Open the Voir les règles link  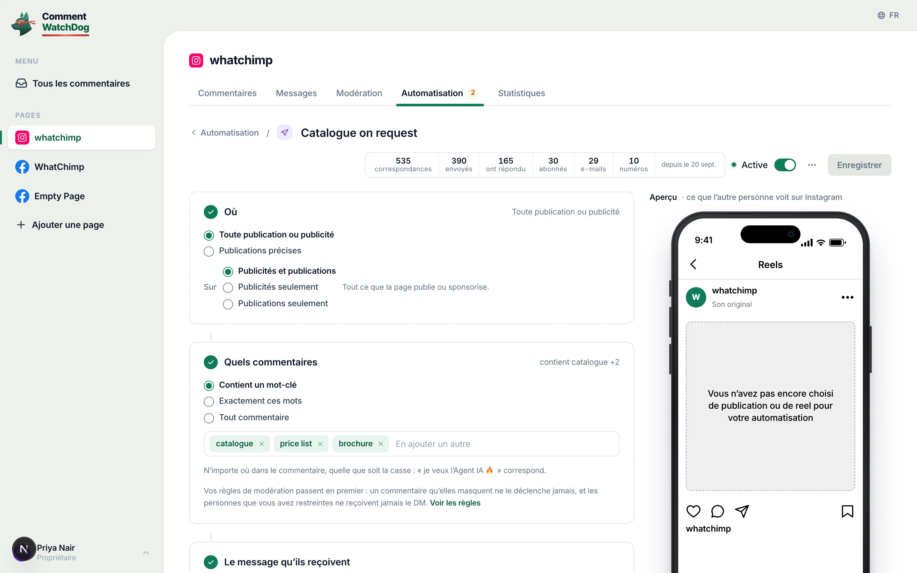455,503
